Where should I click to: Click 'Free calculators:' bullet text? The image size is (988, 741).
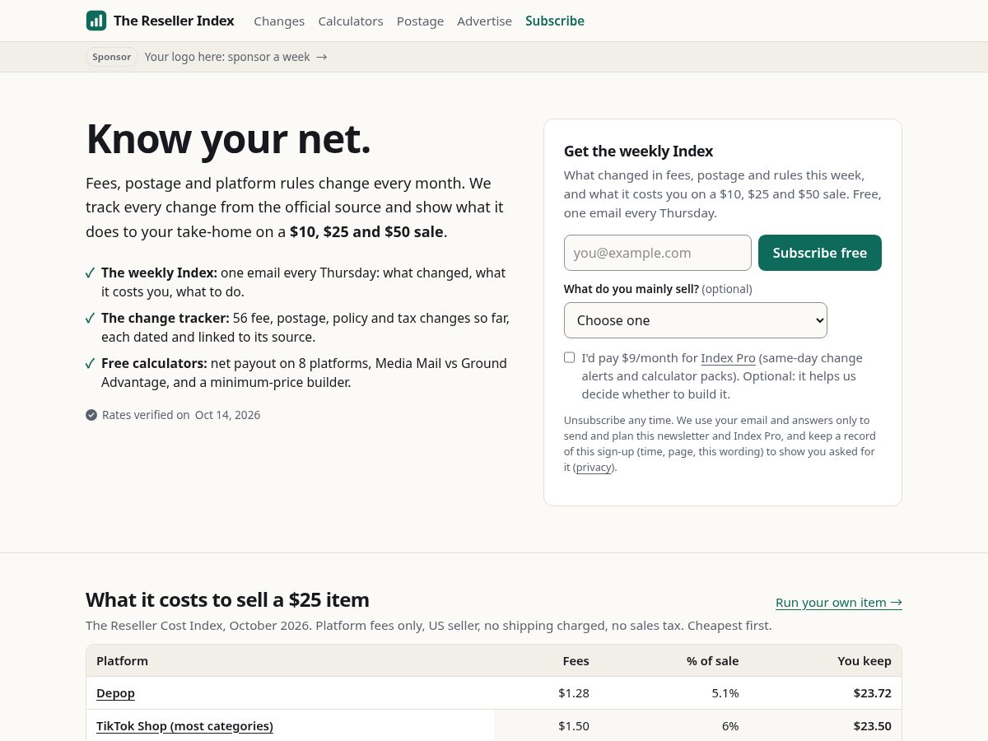click(x=154, y=363)
